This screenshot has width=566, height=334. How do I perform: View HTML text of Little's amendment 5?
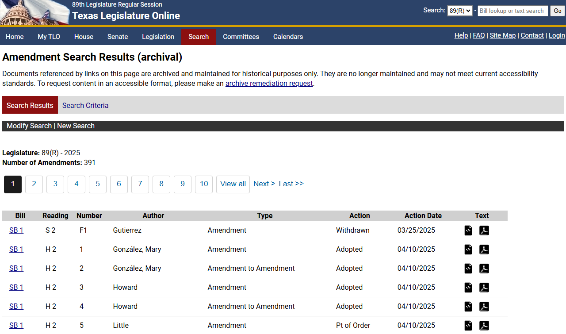[468, 326]
